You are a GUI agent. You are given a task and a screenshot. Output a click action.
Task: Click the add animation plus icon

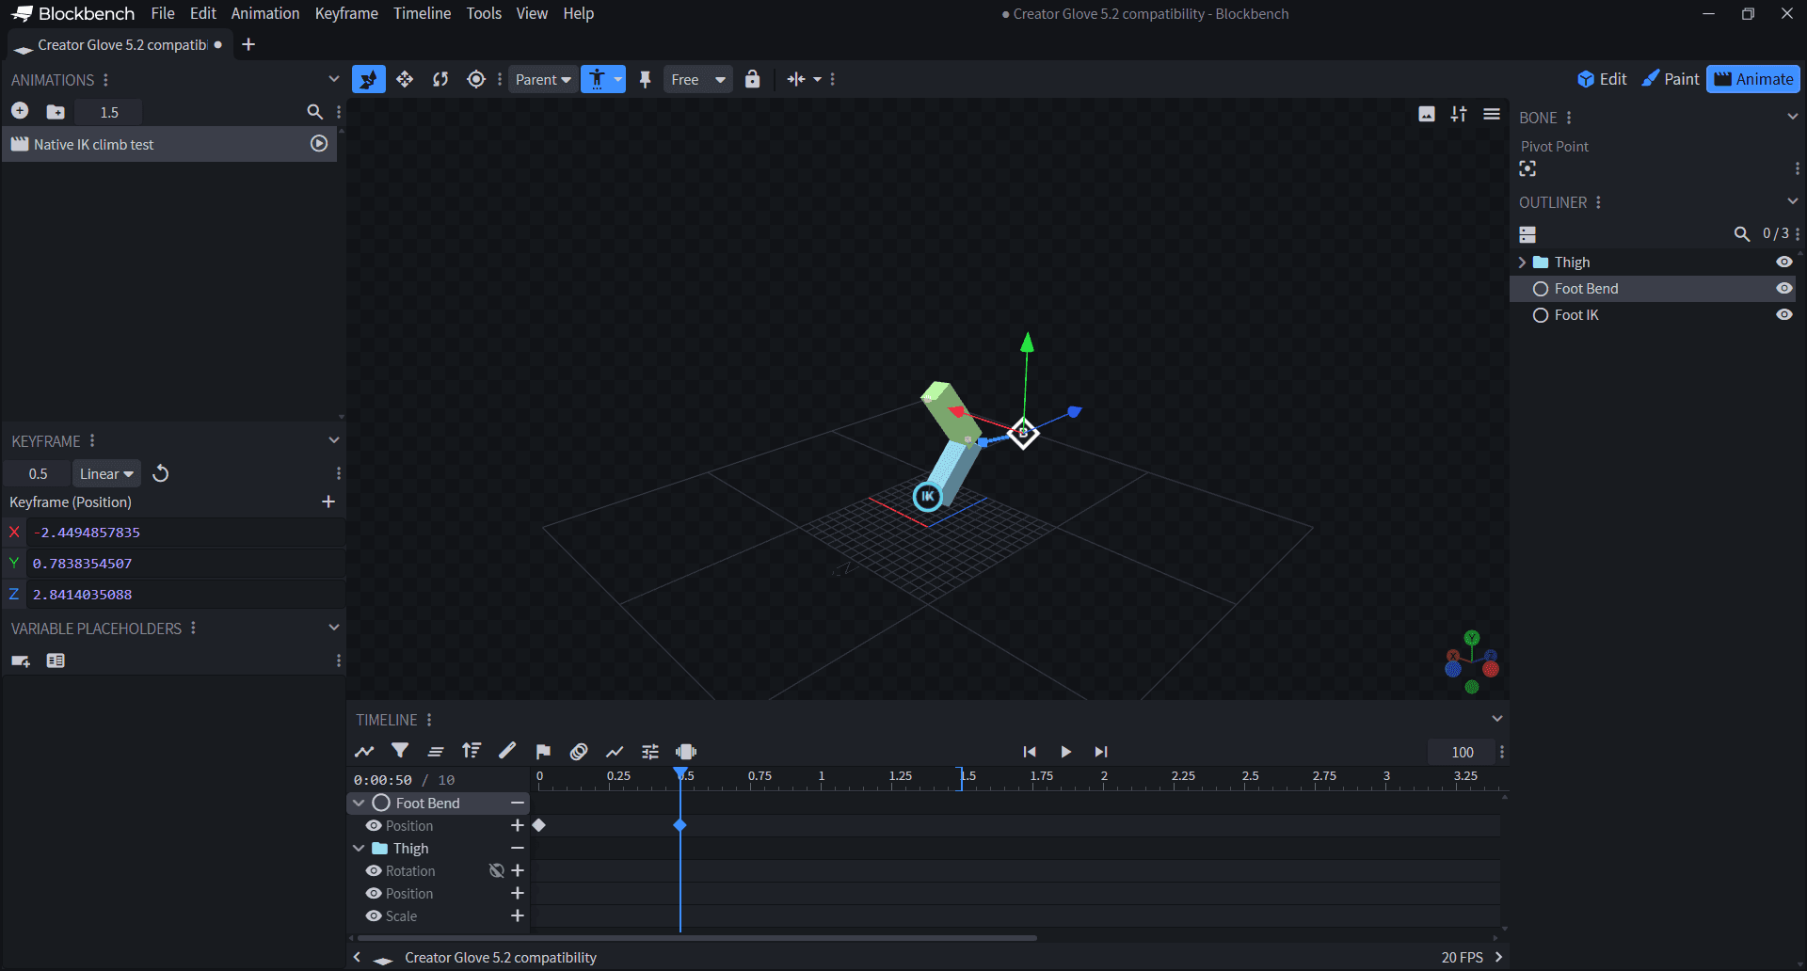tap(20, 111)
